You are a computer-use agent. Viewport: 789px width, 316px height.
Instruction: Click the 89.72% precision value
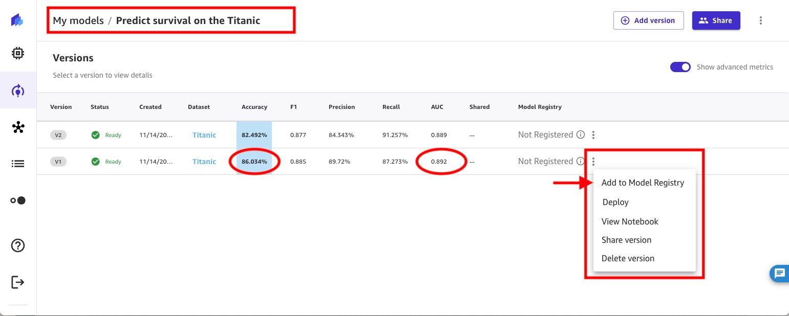point(339,162)
